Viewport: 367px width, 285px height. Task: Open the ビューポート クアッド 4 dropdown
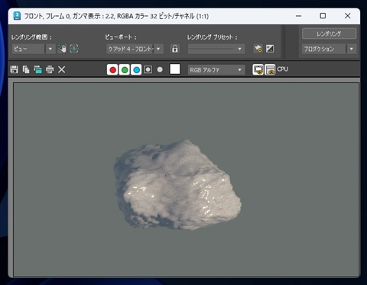click(135, 49)
